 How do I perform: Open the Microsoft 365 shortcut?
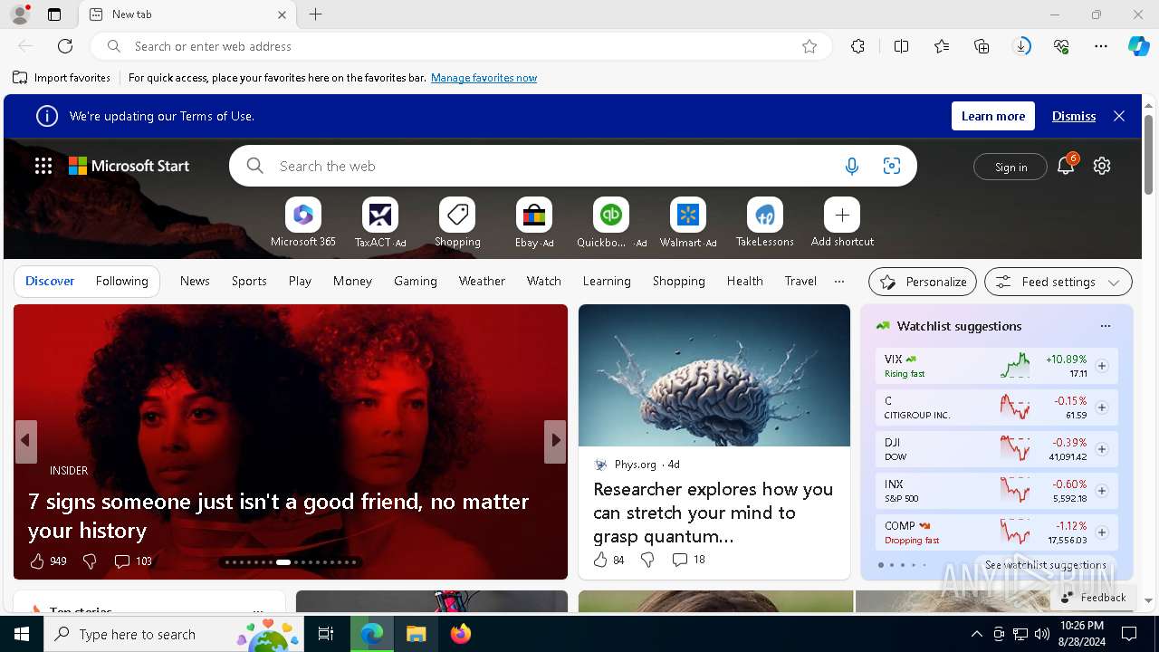(303, 223)
